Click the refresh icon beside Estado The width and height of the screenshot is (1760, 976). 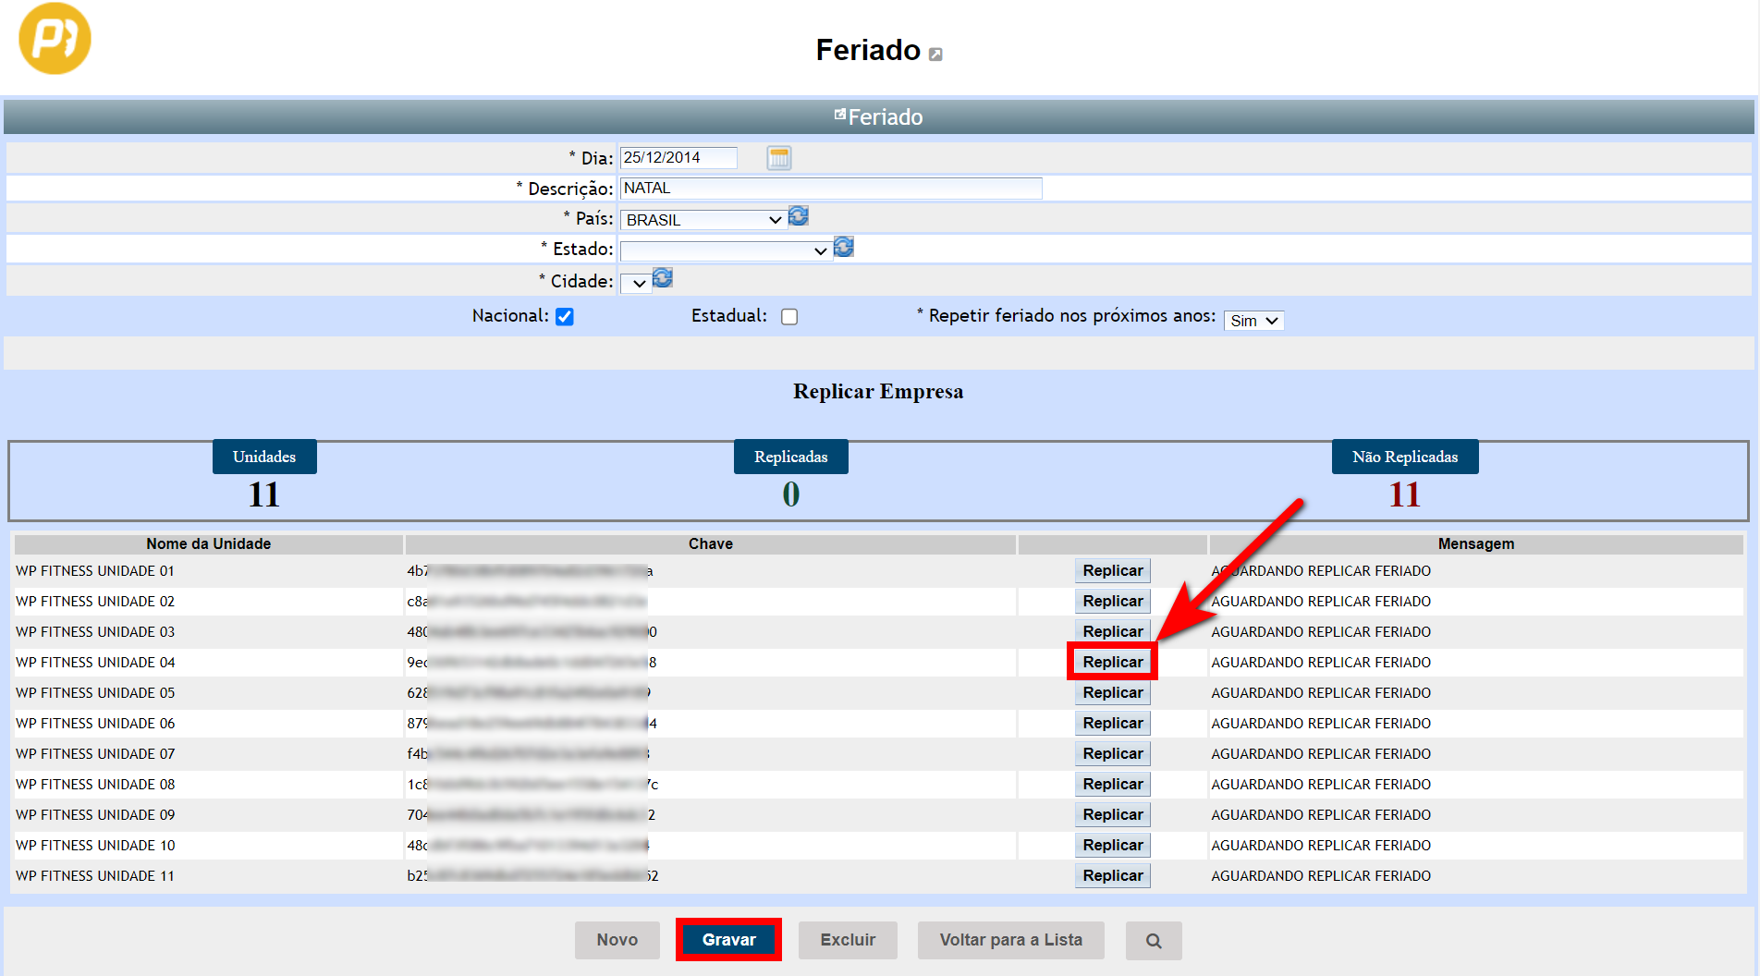click(x=843, y=247)
